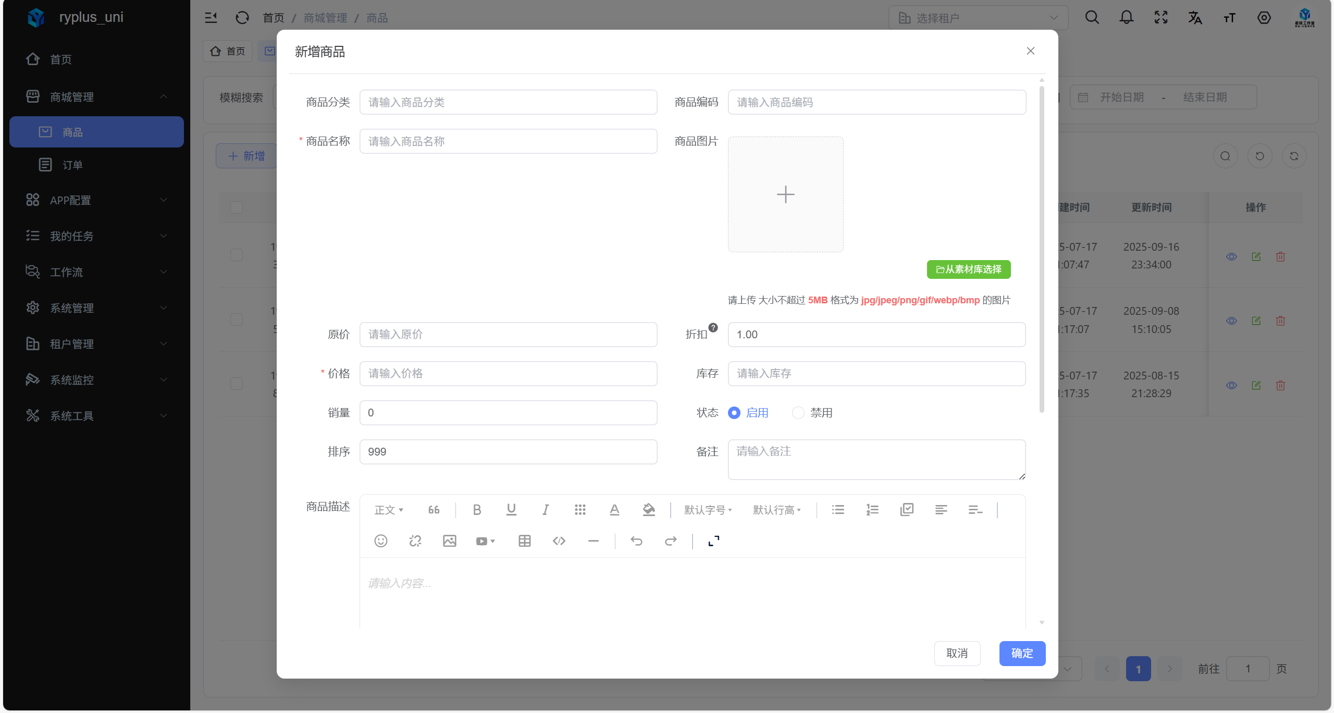Open the 订单 menu item in sidebar
Screen dimensions: 1334x713
click(72, 165)
